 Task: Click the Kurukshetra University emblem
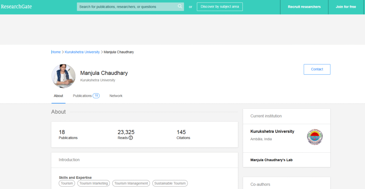[x=315, y=137]
